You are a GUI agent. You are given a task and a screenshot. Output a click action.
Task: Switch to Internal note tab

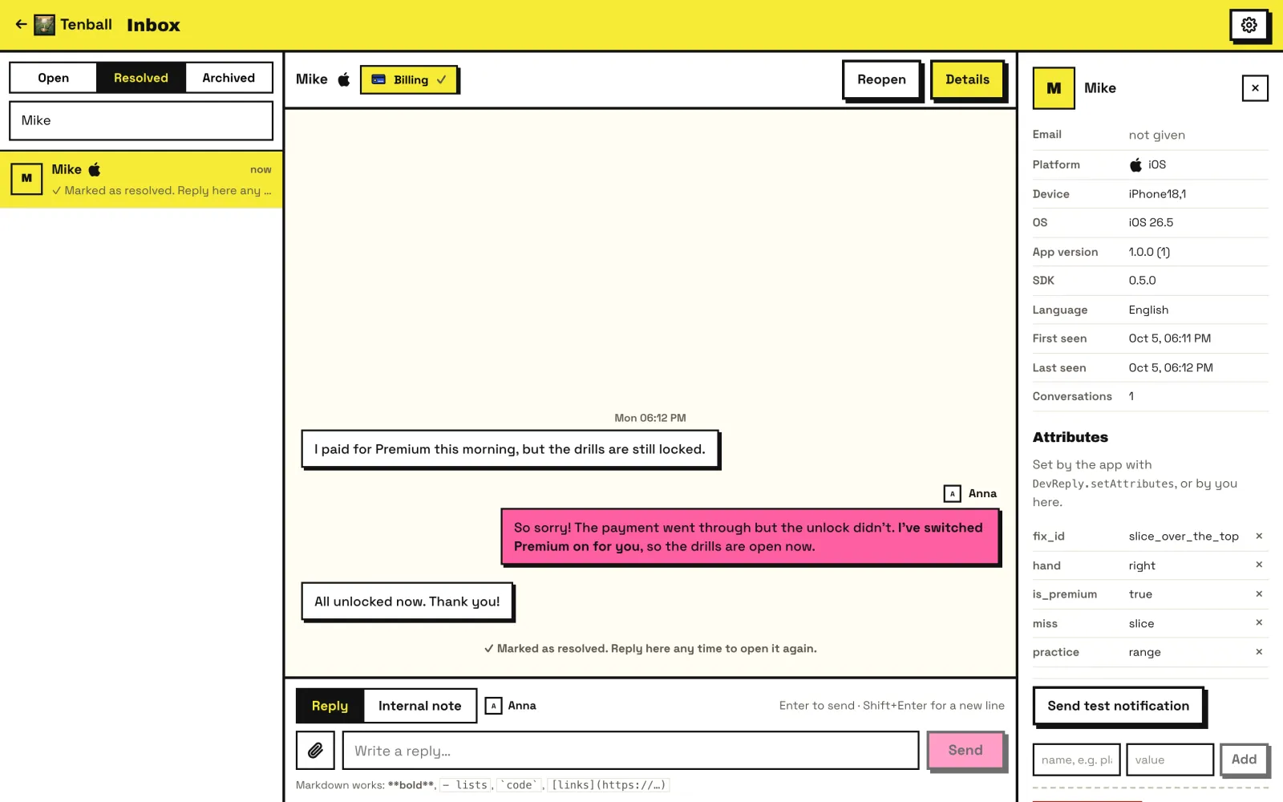tap(420, 706)
